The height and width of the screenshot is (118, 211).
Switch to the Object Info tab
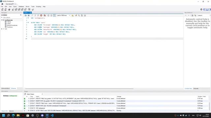pos(4,111)
